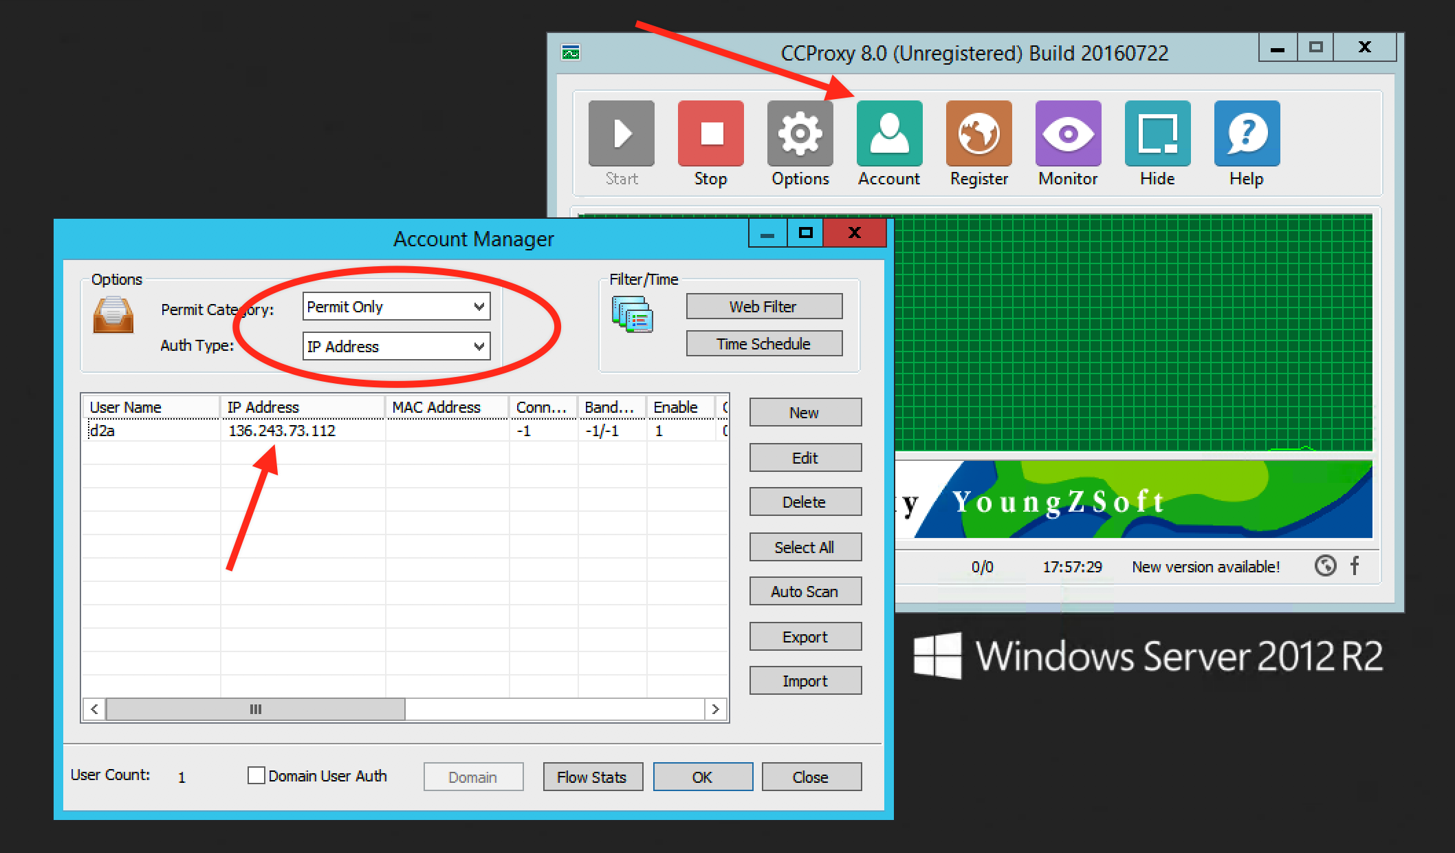Image resolution: width=1455 pixels, height=853 pixels.
Task: Close the CCProxy window
Action: pyautogui.click(x=1365, y=48)
